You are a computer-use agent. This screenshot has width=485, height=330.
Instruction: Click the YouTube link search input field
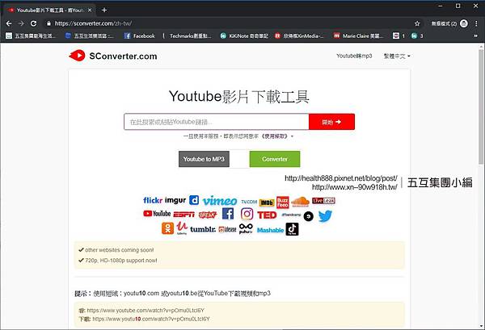(216, 122)
